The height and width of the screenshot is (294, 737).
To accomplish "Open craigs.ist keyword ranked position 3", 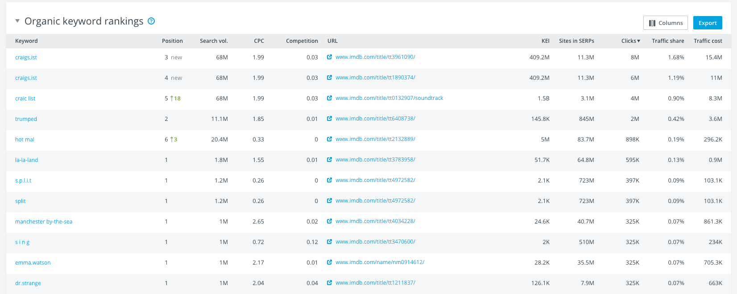I will tap(26, 57).
